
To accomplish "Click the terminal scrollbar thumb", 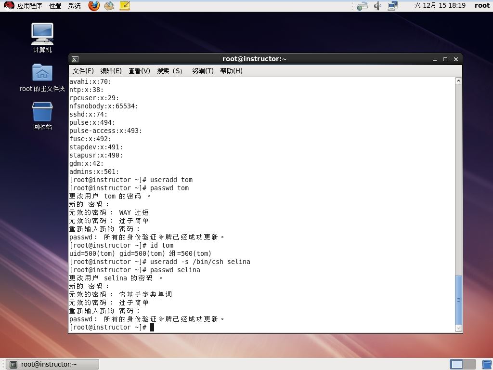I will [x=458, y=300].
